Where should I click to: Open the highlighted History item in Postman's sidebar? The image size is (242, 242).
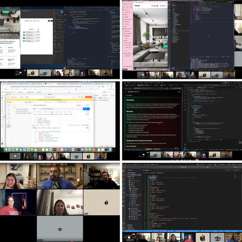(x=9, y=126)
